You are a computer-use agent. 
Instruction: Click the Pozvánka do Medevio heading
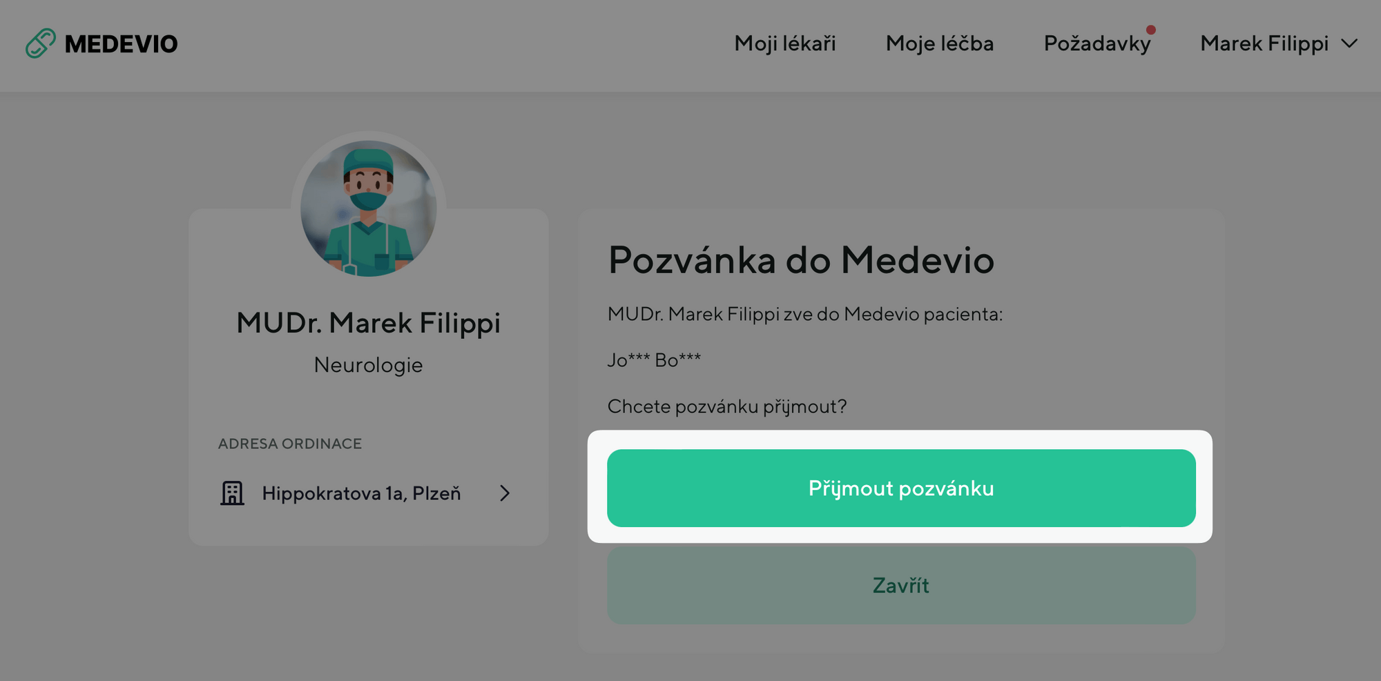801,261
